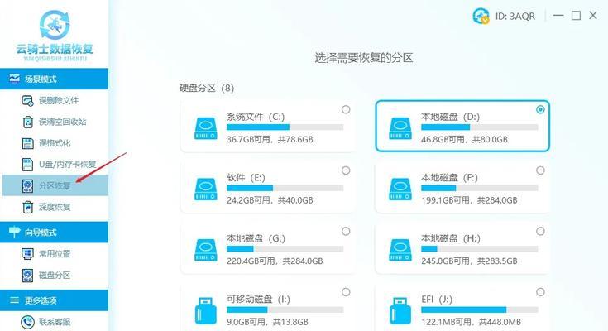
Task: Click the 选择需要恢复的分区 title
Action: (x=364, y=58)
